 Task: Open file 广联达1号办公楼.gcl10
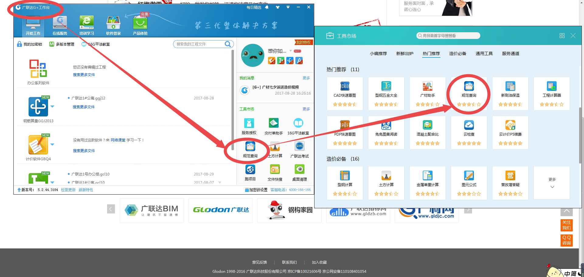coord(90,174)
